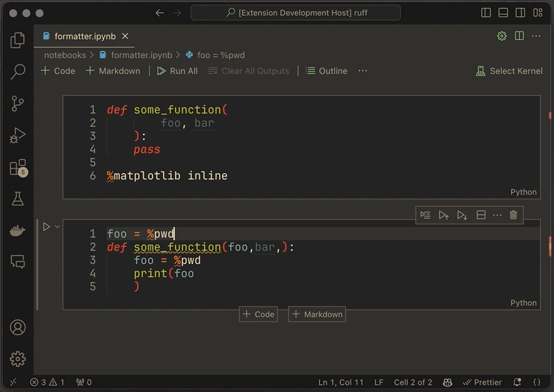Close the formatter.ipynb tab
554x392 pixels.
pos(125,36)
